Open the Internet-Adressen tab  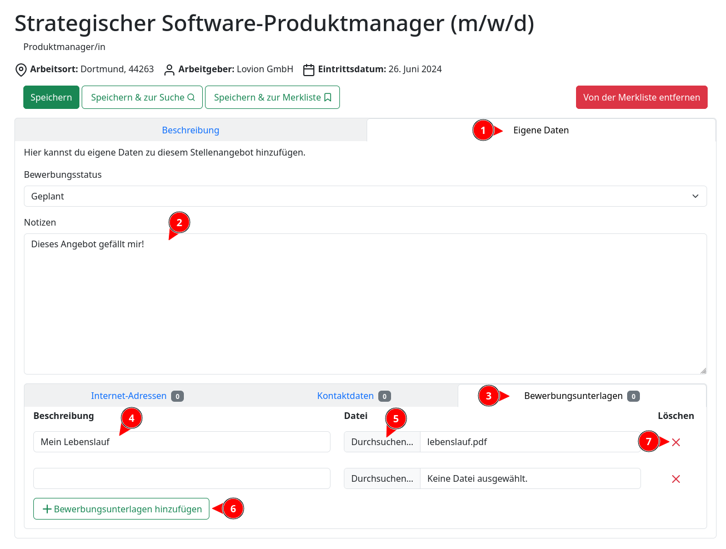click(137, 396)
